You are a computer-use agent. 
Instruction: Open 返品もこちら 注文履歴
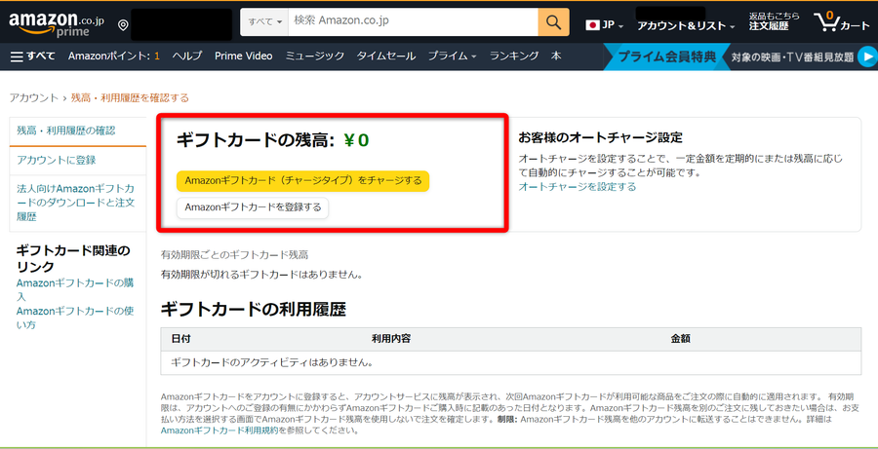775,21
